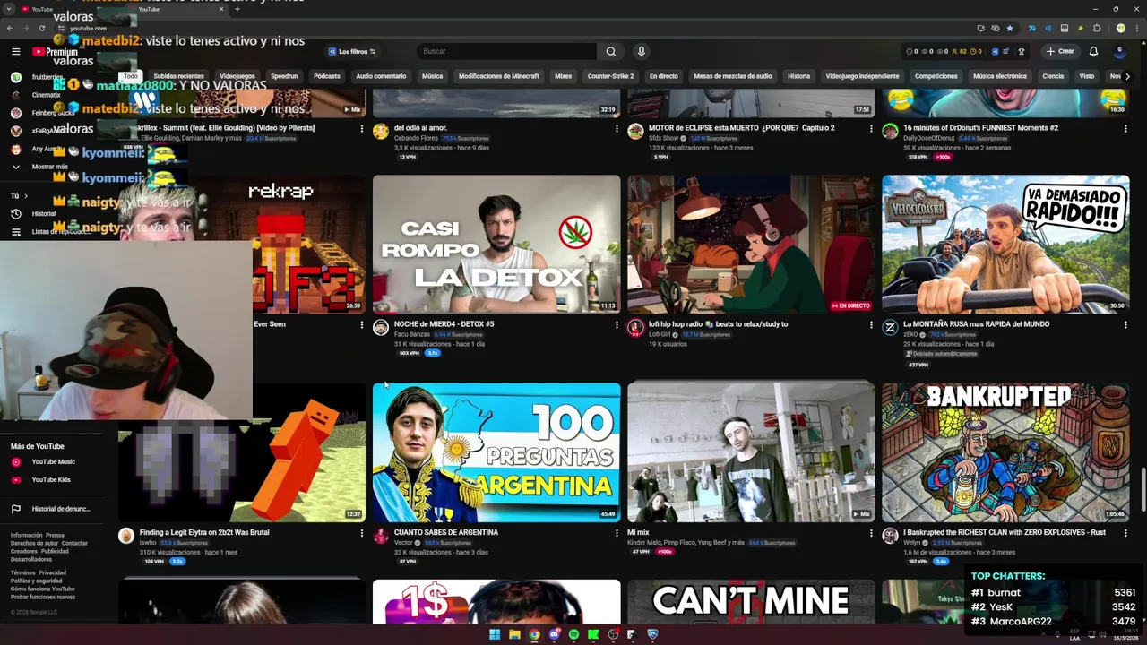Open Privacidad footer link
The height and width of the screenshot is (645, 1147).
52,573
